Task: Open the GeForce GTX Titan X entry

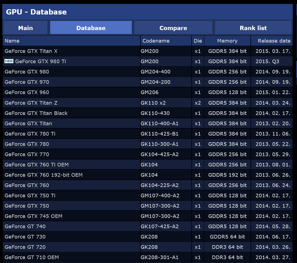Action: [x=31, y=51]
